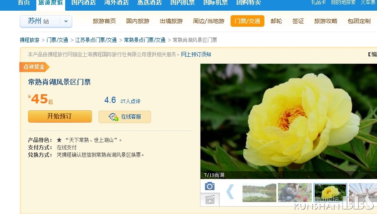Click 携程旅游 breadcrumb link
The image size is (377, 214).
(x=30, y=40)
